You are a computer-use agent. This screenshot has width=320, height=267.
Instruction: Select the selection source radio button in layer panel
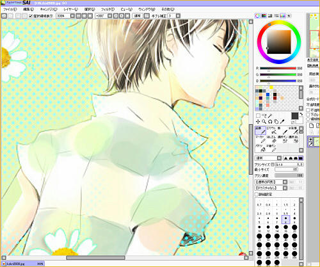(x=308, y=119)
